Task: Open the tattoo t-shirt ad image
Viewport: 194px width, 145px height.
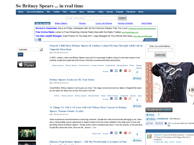Action: point(170,82)
